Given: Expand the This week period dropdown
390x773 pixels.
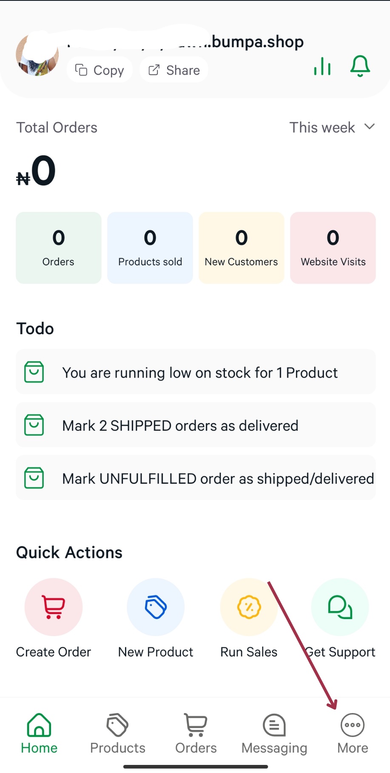Looking at the screenshot, I should (332, 128).
